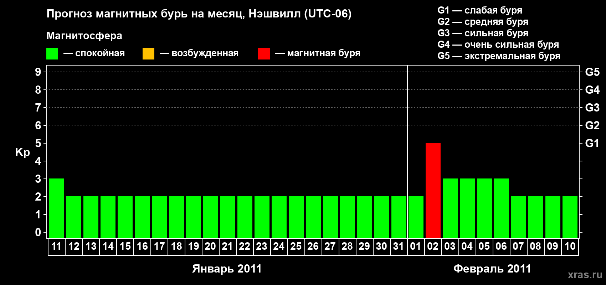The image size is (606, 285).
Task: Click the red 'магнитная буря' legend swatch
Action: tap(264, 54)
